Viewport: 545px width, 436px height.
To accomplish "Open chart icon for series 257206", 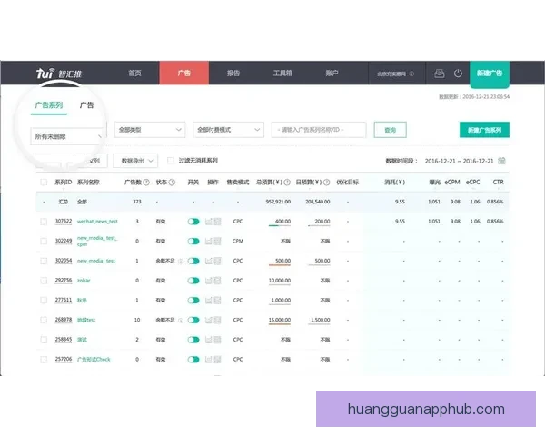I will coord(209,359).
